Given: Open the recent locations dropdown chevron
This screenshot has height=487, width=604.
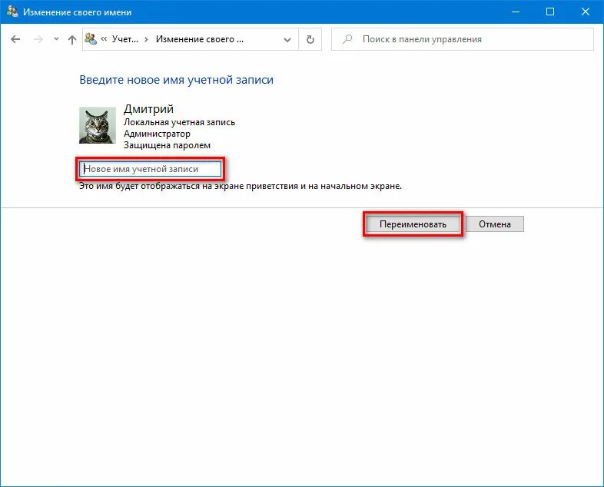Looking at the screenshot, I should click(x=56, y=39).
